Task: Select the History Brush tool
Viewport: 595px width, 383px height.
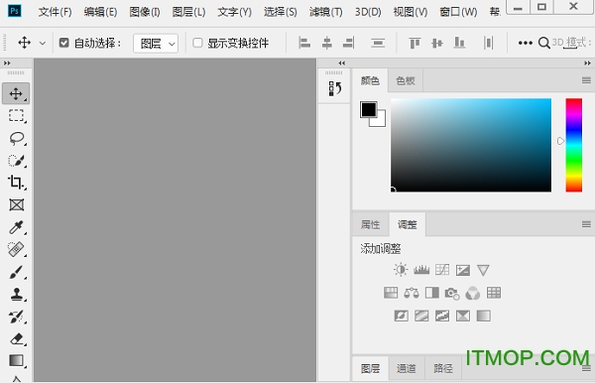Action: [16, 317]
